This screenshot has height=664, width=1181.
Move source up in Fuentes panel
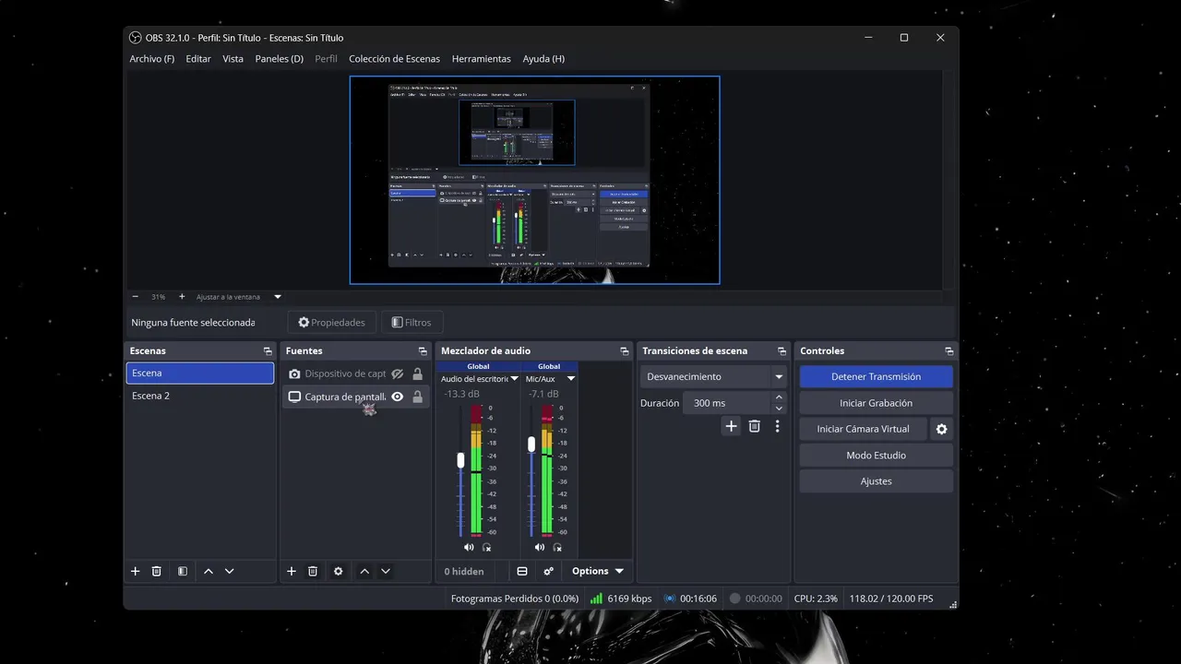point(364,571)
